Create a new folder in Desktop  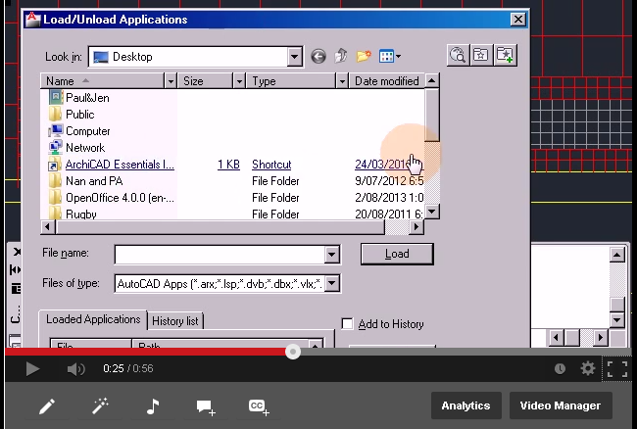[x=364, y=57]
